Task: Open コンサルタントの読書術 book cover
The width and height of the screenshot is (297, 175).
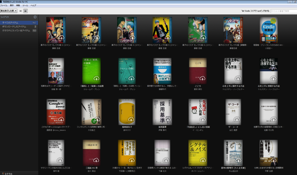Action: pos(91,112)
